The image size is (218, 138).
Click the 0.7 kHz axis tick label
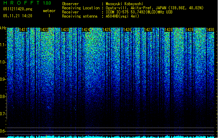tap(3, 114)
